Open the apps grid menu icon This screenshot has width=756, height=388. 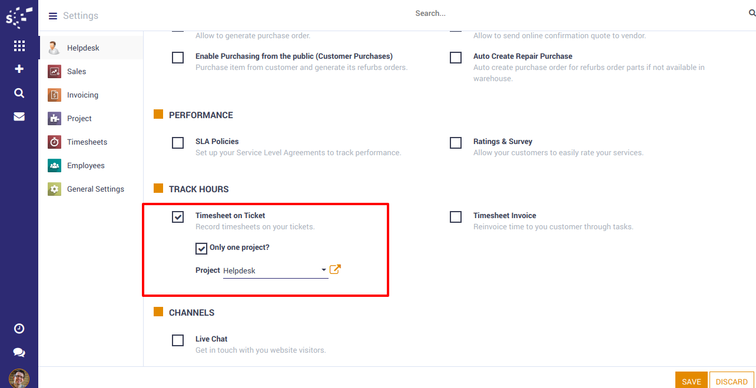coord(19,46)
